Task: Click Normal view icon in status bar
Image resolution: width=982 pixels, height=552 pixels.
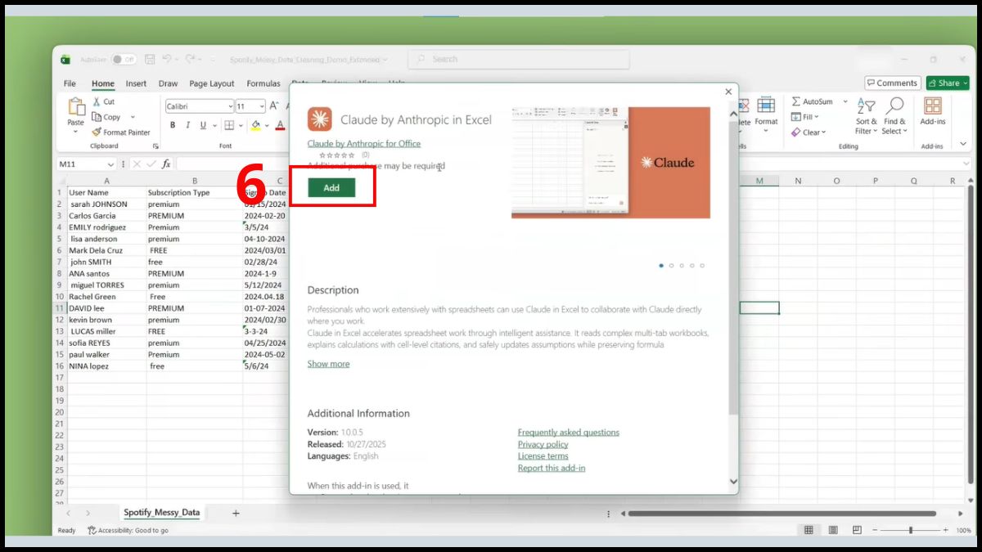Action: click(809, 530)
